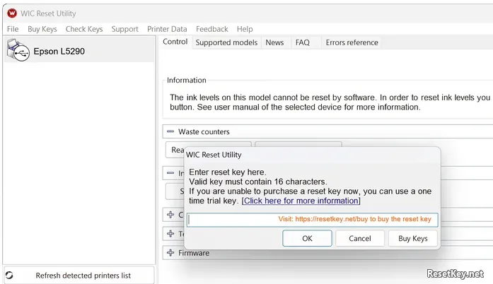Confirm the reset key with OK

pos(307,239)
